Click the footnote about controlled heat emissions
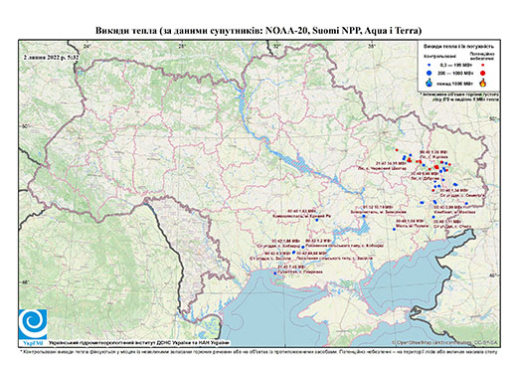Image resolution: width=517 pixels, height=366 pixels. tap(258, 351)
